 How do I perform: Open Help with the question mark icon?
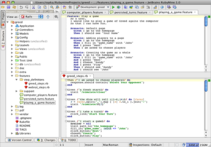[x=162, y=7]
